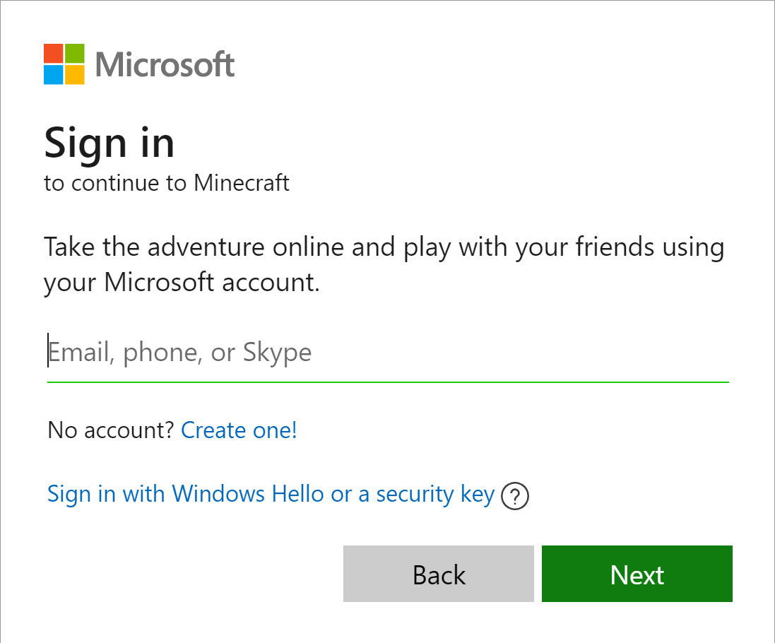
Task: Click the 'No account?' label text
Action: pyautogui.click(x=110, y=430)
